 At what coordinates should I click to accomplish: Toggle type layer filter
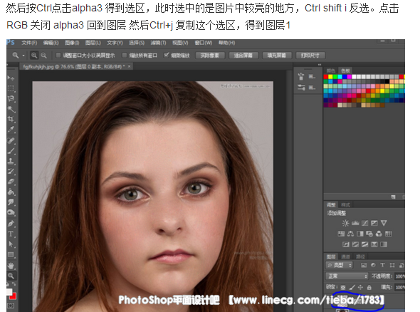pos(382,265)
